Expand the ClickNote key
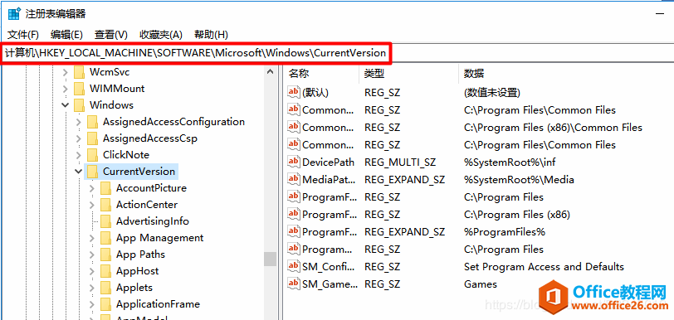The width and height of the screenshot is (674, 320). (79, 155)
